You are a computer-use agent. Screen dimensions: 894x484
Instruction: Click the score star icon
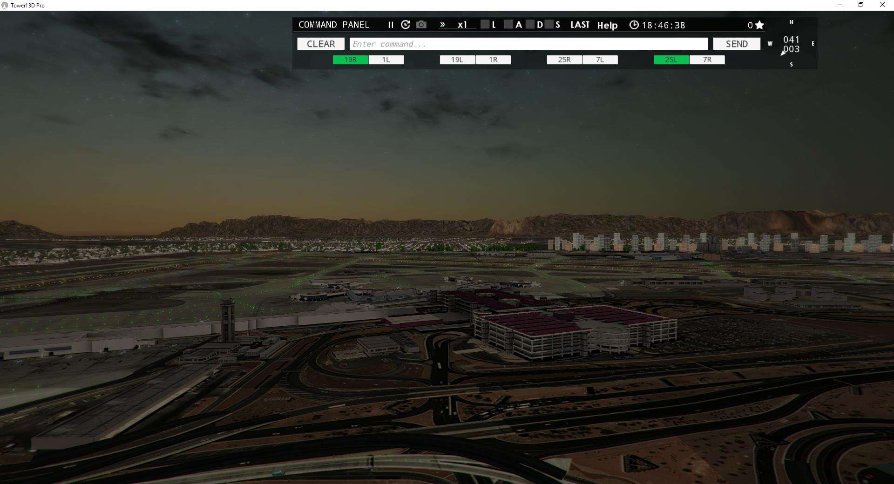point(759,25)
